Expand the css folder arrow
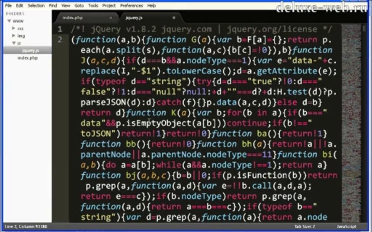Viewport: 372px width, 232px height. pyautogui.click(x=14, y=28)
